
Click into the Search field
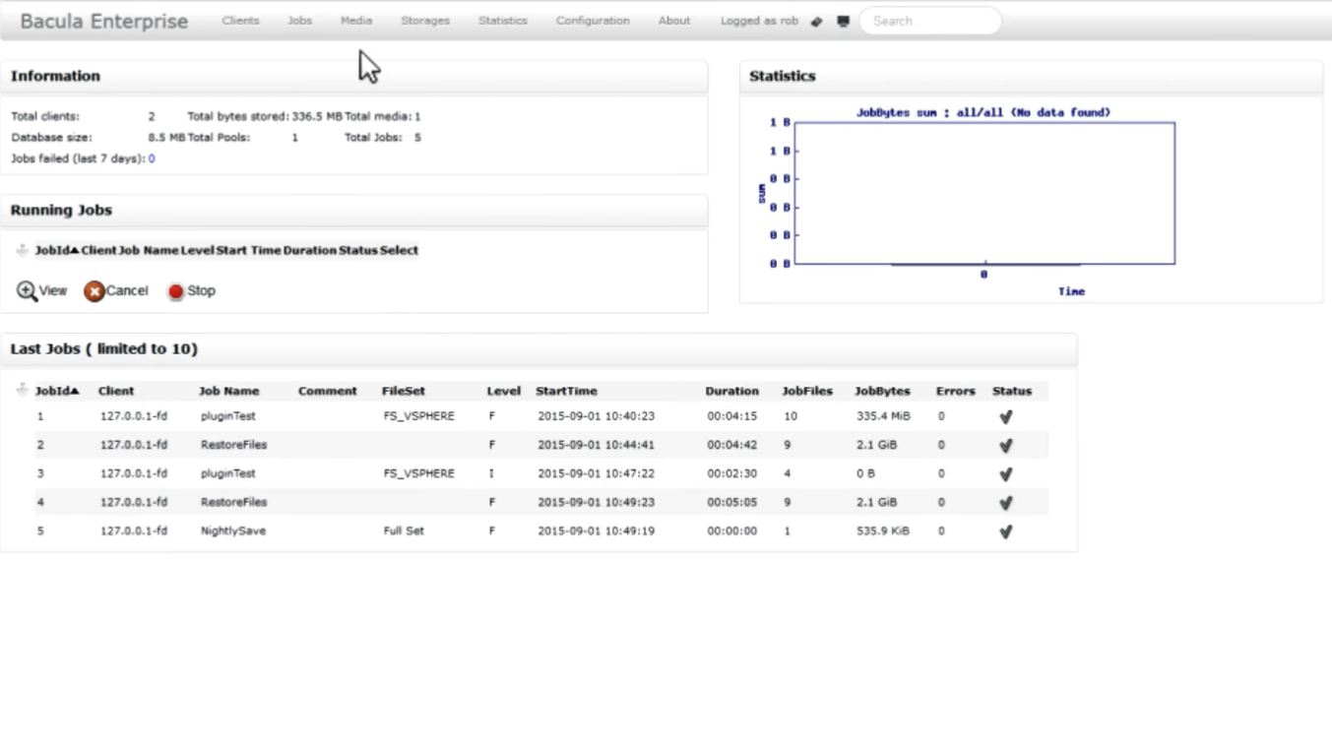point(930,21)
